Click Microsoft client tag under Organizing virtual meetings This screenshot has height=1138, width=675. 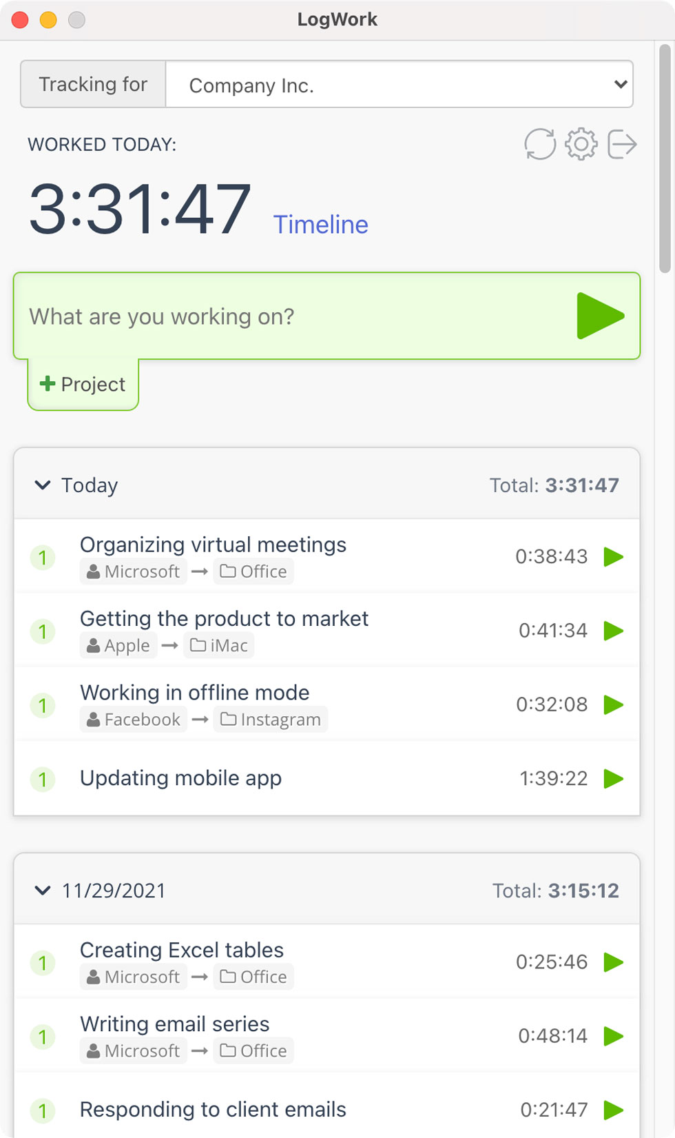coord(134,571)
